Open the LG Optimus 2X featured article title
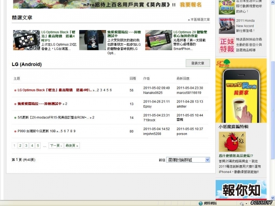The image size is (275, 206). pyautogui.click(x=190, y=34)
